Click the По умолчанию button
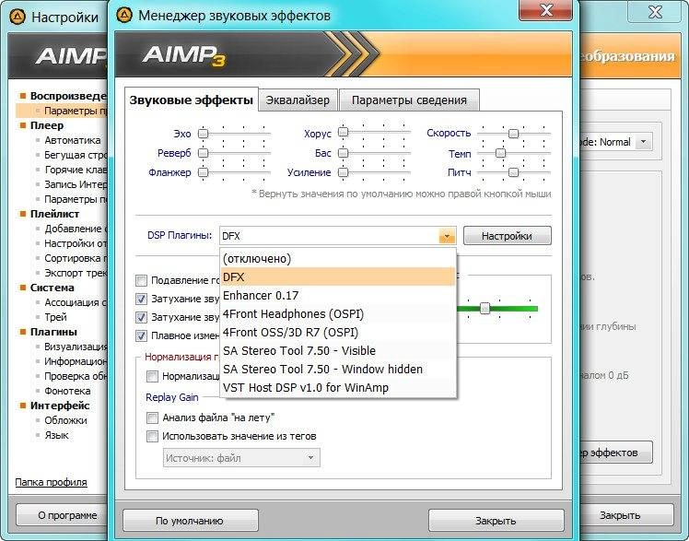 (x=190, y=521)
